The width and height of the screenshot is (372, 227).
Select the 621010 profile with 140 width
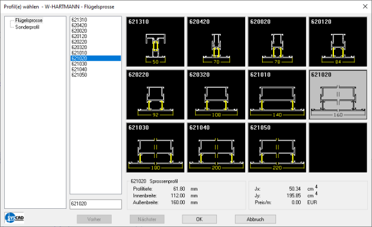[x=277, y=94]
